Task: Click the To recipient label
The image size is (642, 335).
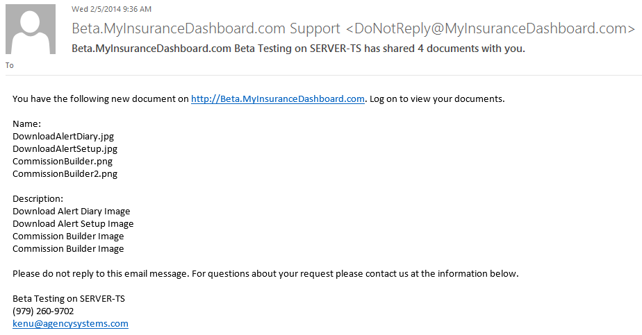Action: (x=10, y=65)
